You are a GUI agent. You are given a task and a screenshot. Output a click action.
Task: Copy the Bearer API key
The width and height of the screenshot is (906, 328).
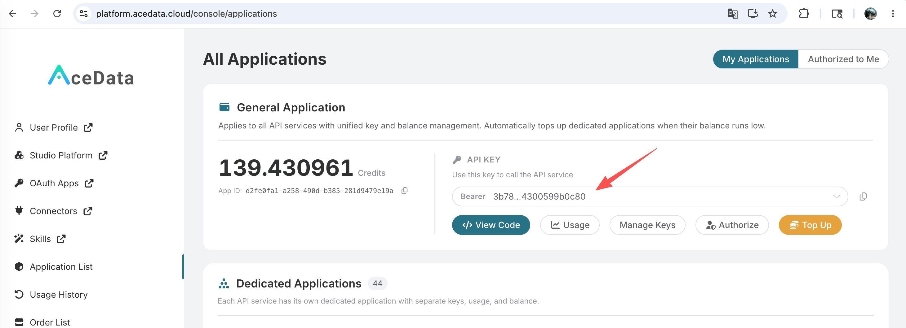click(863, 197)
